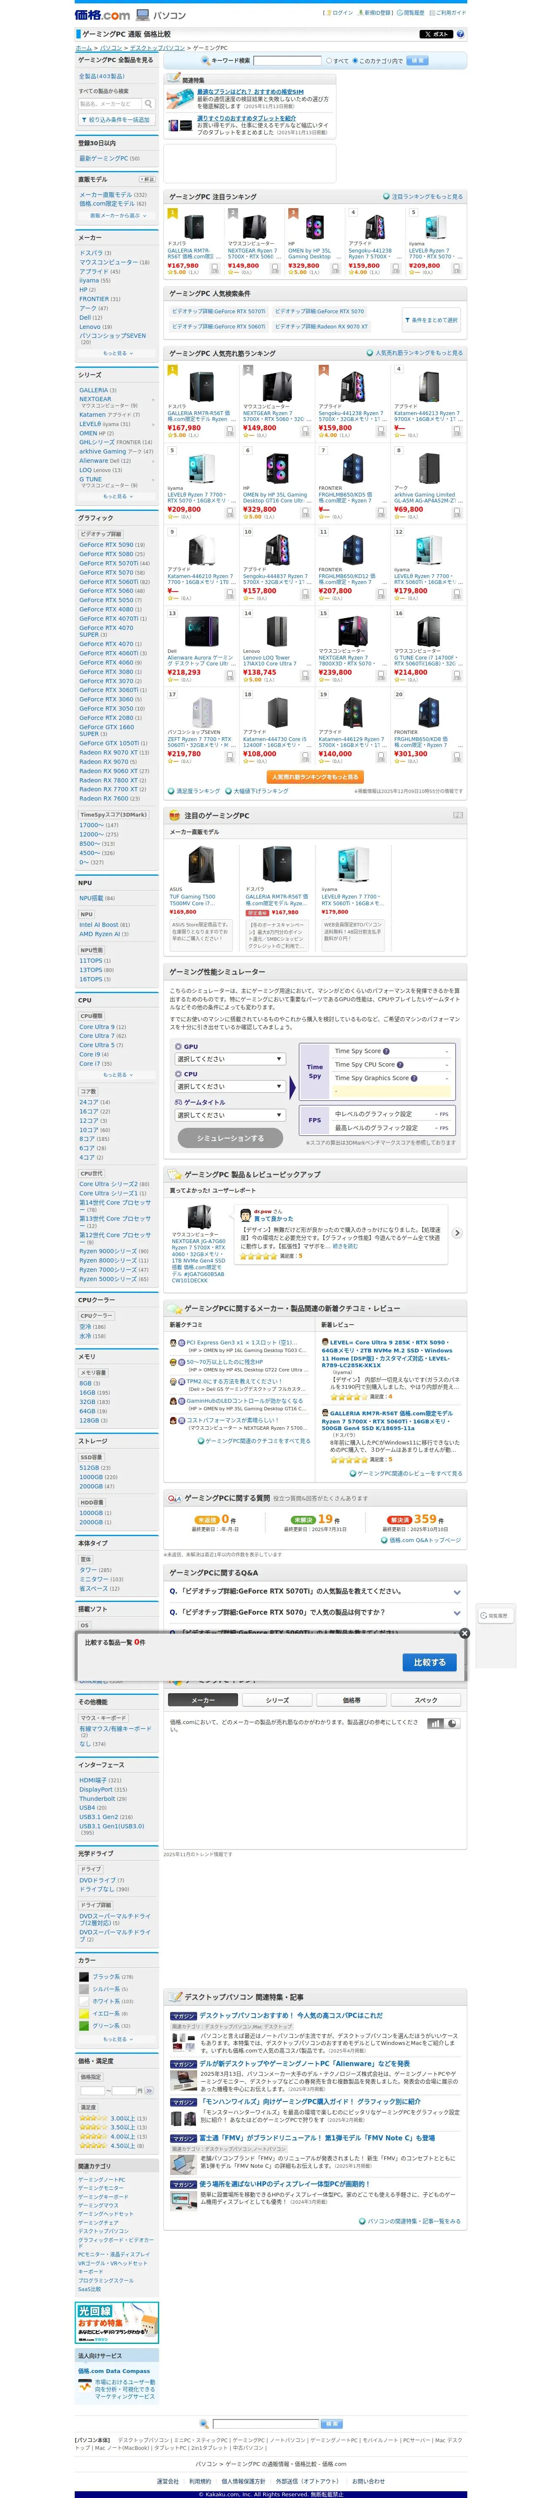Show the next user review with the arrow
The width and height of the screenshot is (542, 2498).
coord(457,1233)
